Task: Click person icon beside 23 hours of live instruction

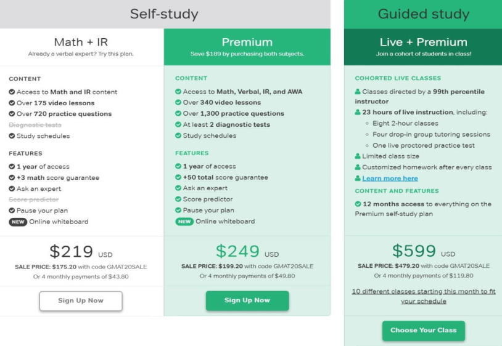Action: 358,112
